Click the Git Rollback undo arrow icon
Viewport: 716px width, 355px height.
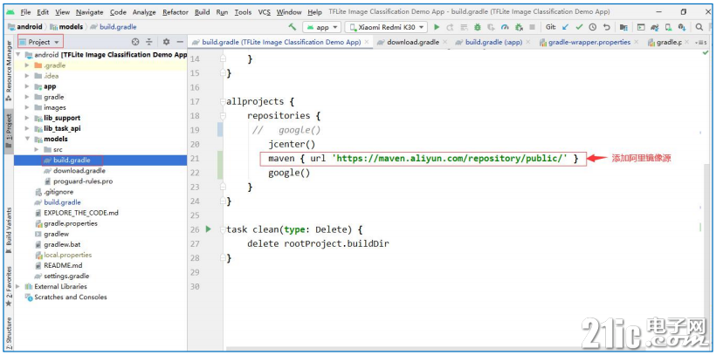point(606,27)
